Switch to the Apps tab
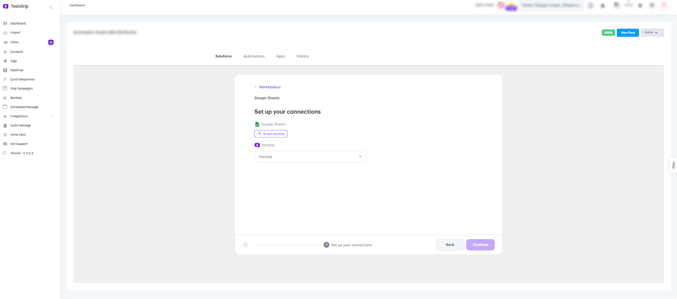The height and width of the screenshot is (299, 677). pos(281,56)
